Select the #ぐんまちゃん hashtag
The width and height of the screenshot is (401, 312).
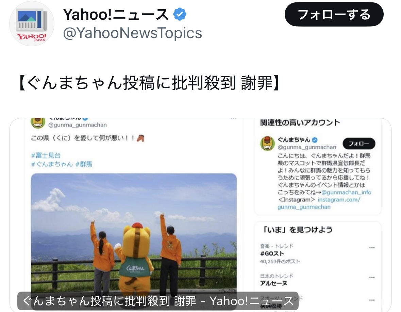coord(52,164)
